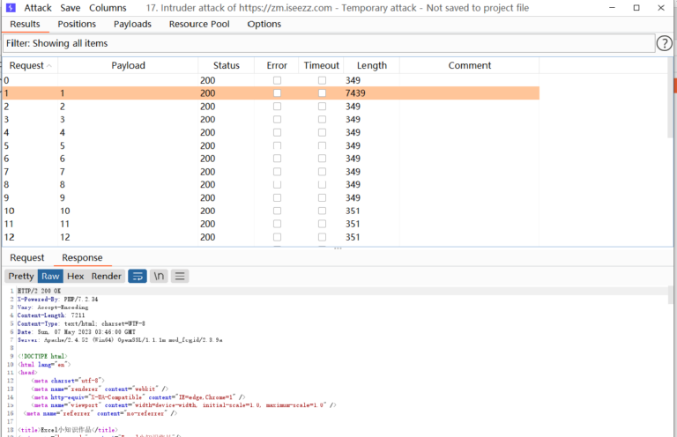Click the Request column sort arrow
Screen dimensions: 677x437
tap(49, 66)
